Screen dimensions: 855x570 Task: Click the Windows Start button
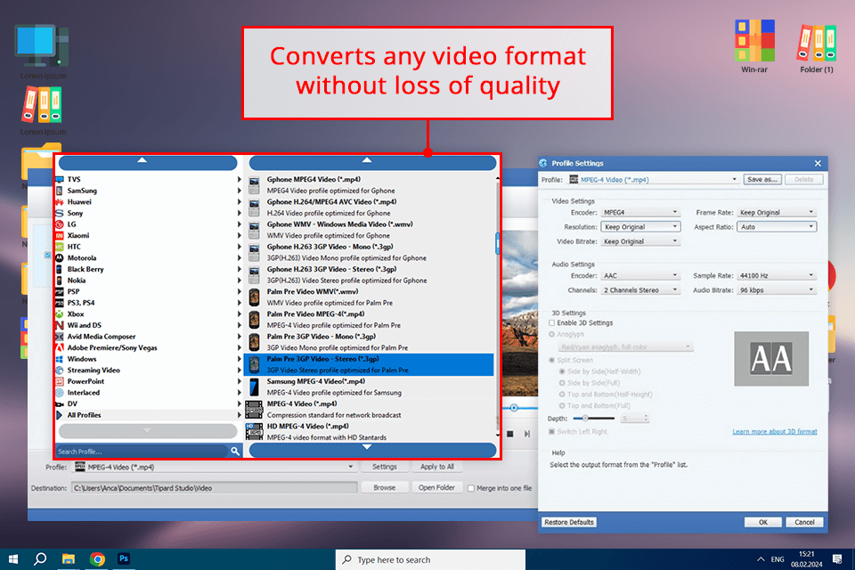tap(13, 559)
